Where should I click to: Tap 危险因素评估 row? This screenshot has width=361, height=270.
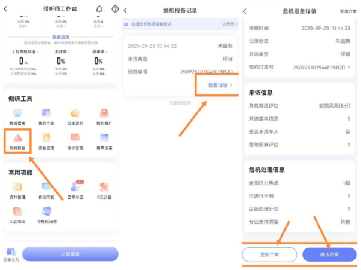pyautogui.click(x=299, y=145)
